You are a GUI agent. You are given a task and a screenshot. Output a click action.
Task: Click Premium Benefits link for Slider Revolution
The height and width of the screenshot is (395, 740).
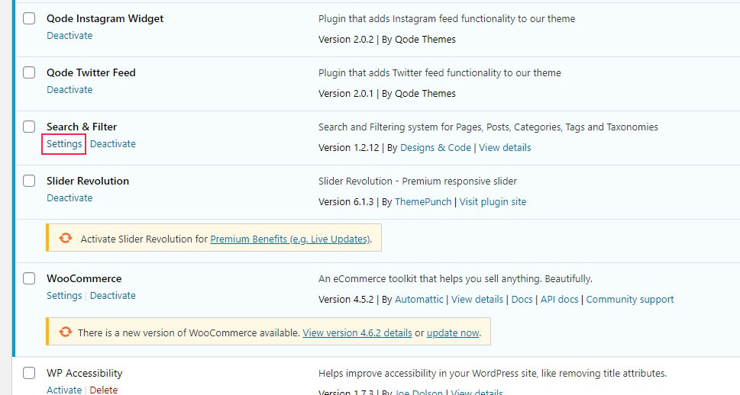(290, 239)
